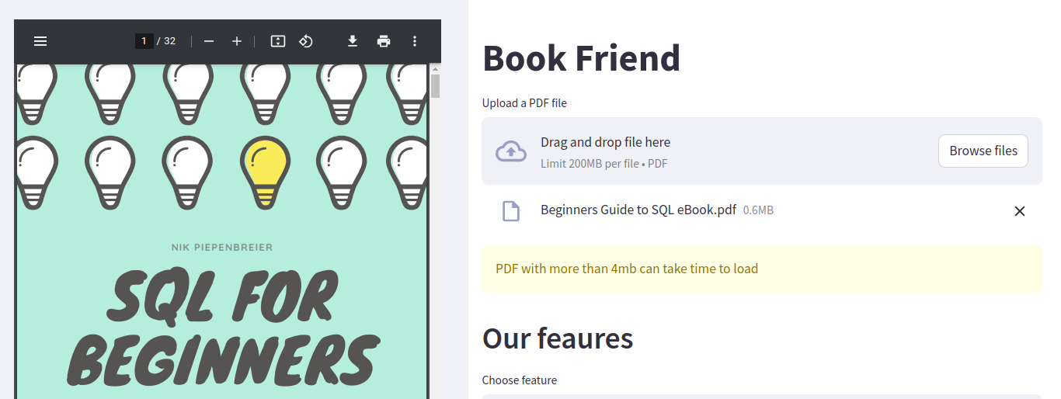
Task: Zoom in the PDF with plus icon
Action: coord(237,41)
